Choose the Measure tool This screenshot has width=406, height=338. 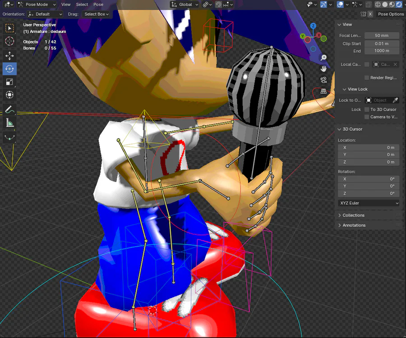[x=9, y=123]
